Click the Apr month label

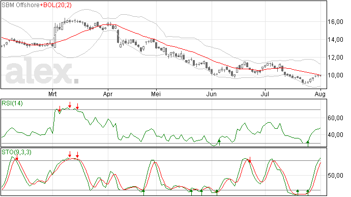click(108, 94)
